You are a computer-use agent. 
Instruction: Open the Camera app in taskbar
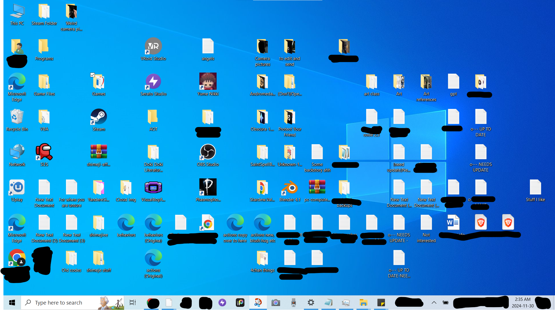(x=275, y=303)
